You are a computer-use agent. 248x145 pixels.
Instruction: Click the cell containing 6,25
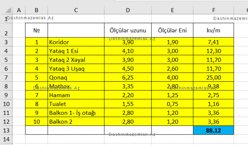click(128, 77)
